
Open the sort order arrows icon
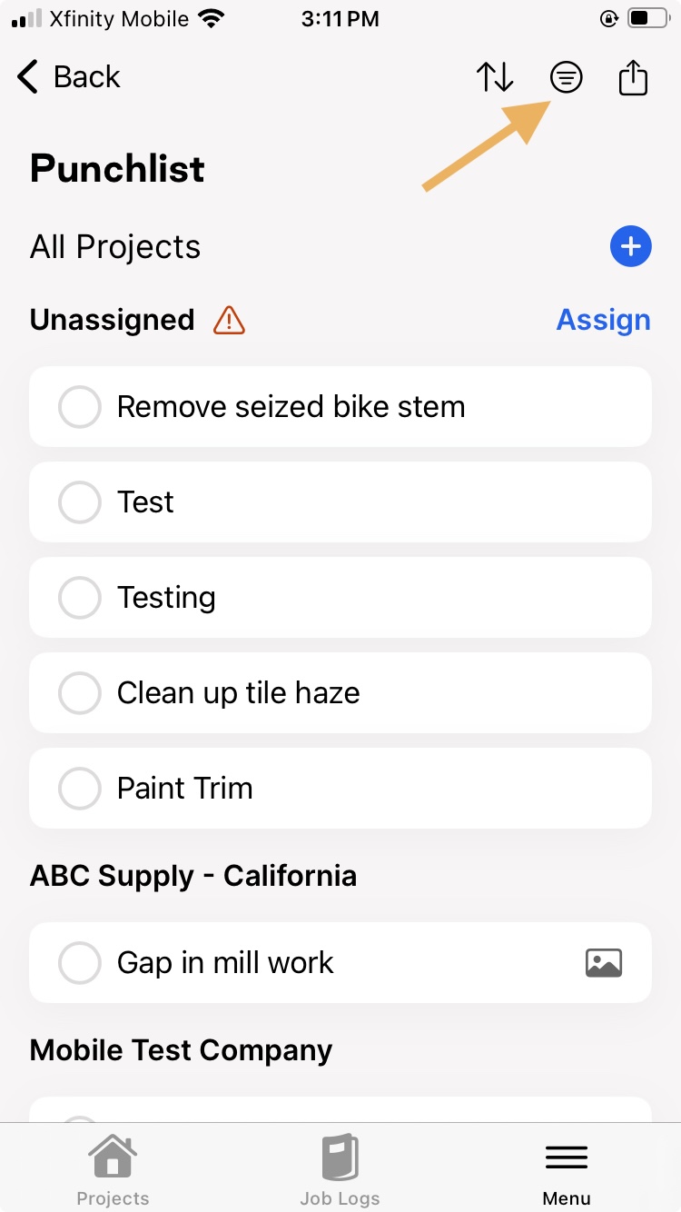point(495,77)
